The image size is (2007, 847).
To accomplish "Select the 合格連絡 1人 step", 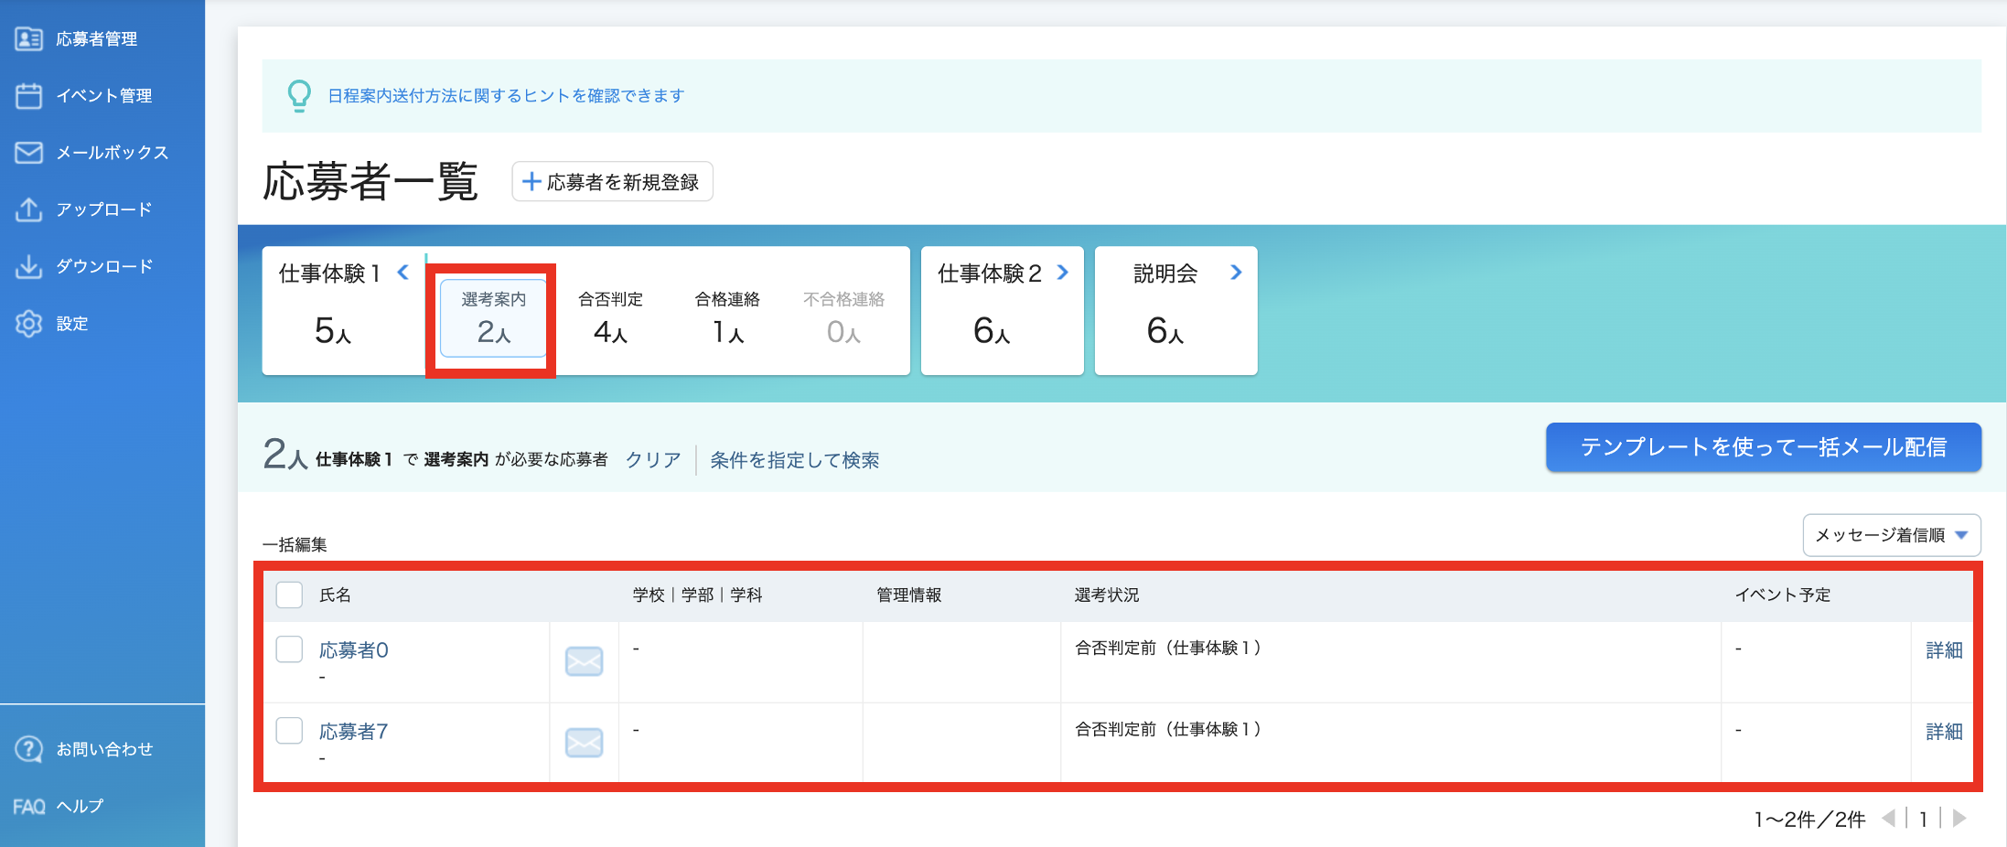I will 727,317.
